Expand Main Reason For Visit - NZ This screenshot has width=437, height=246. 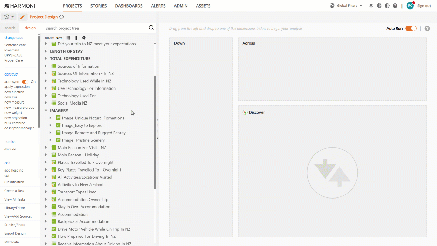click(x=46, y=148)
